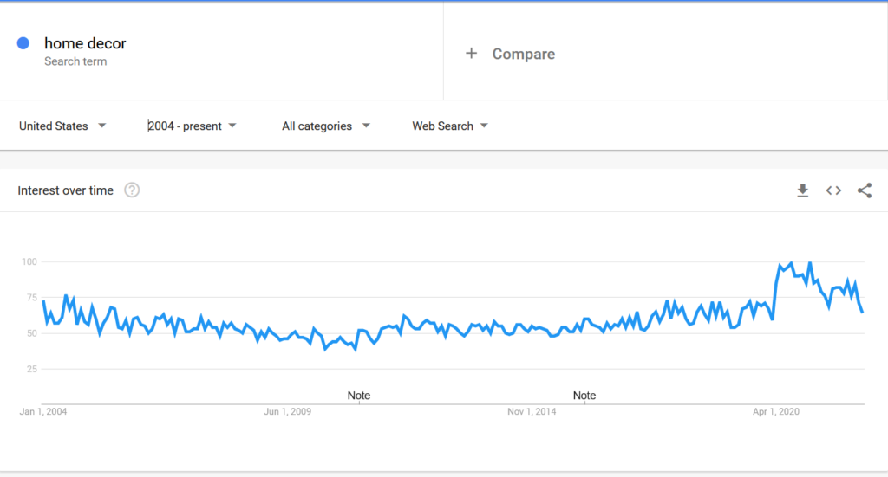Download the Interest over time data
This screenshot has height=477, width=888.
tap(803, 190)
